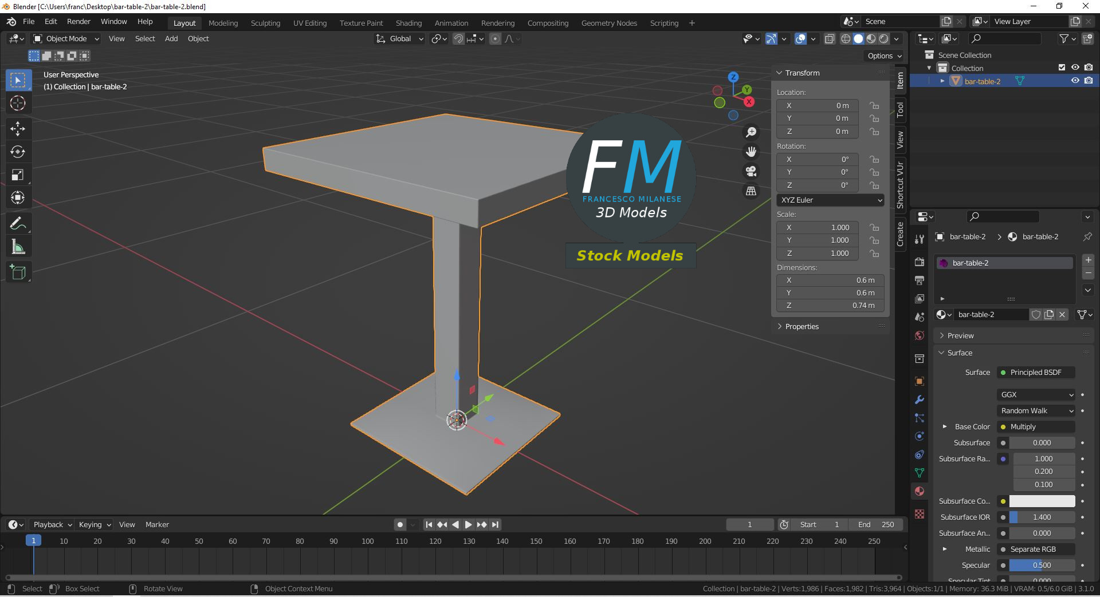Switch perspective/orthographic with the grid icon
This screenshot has height=597, width=1100.
(751, 191)
